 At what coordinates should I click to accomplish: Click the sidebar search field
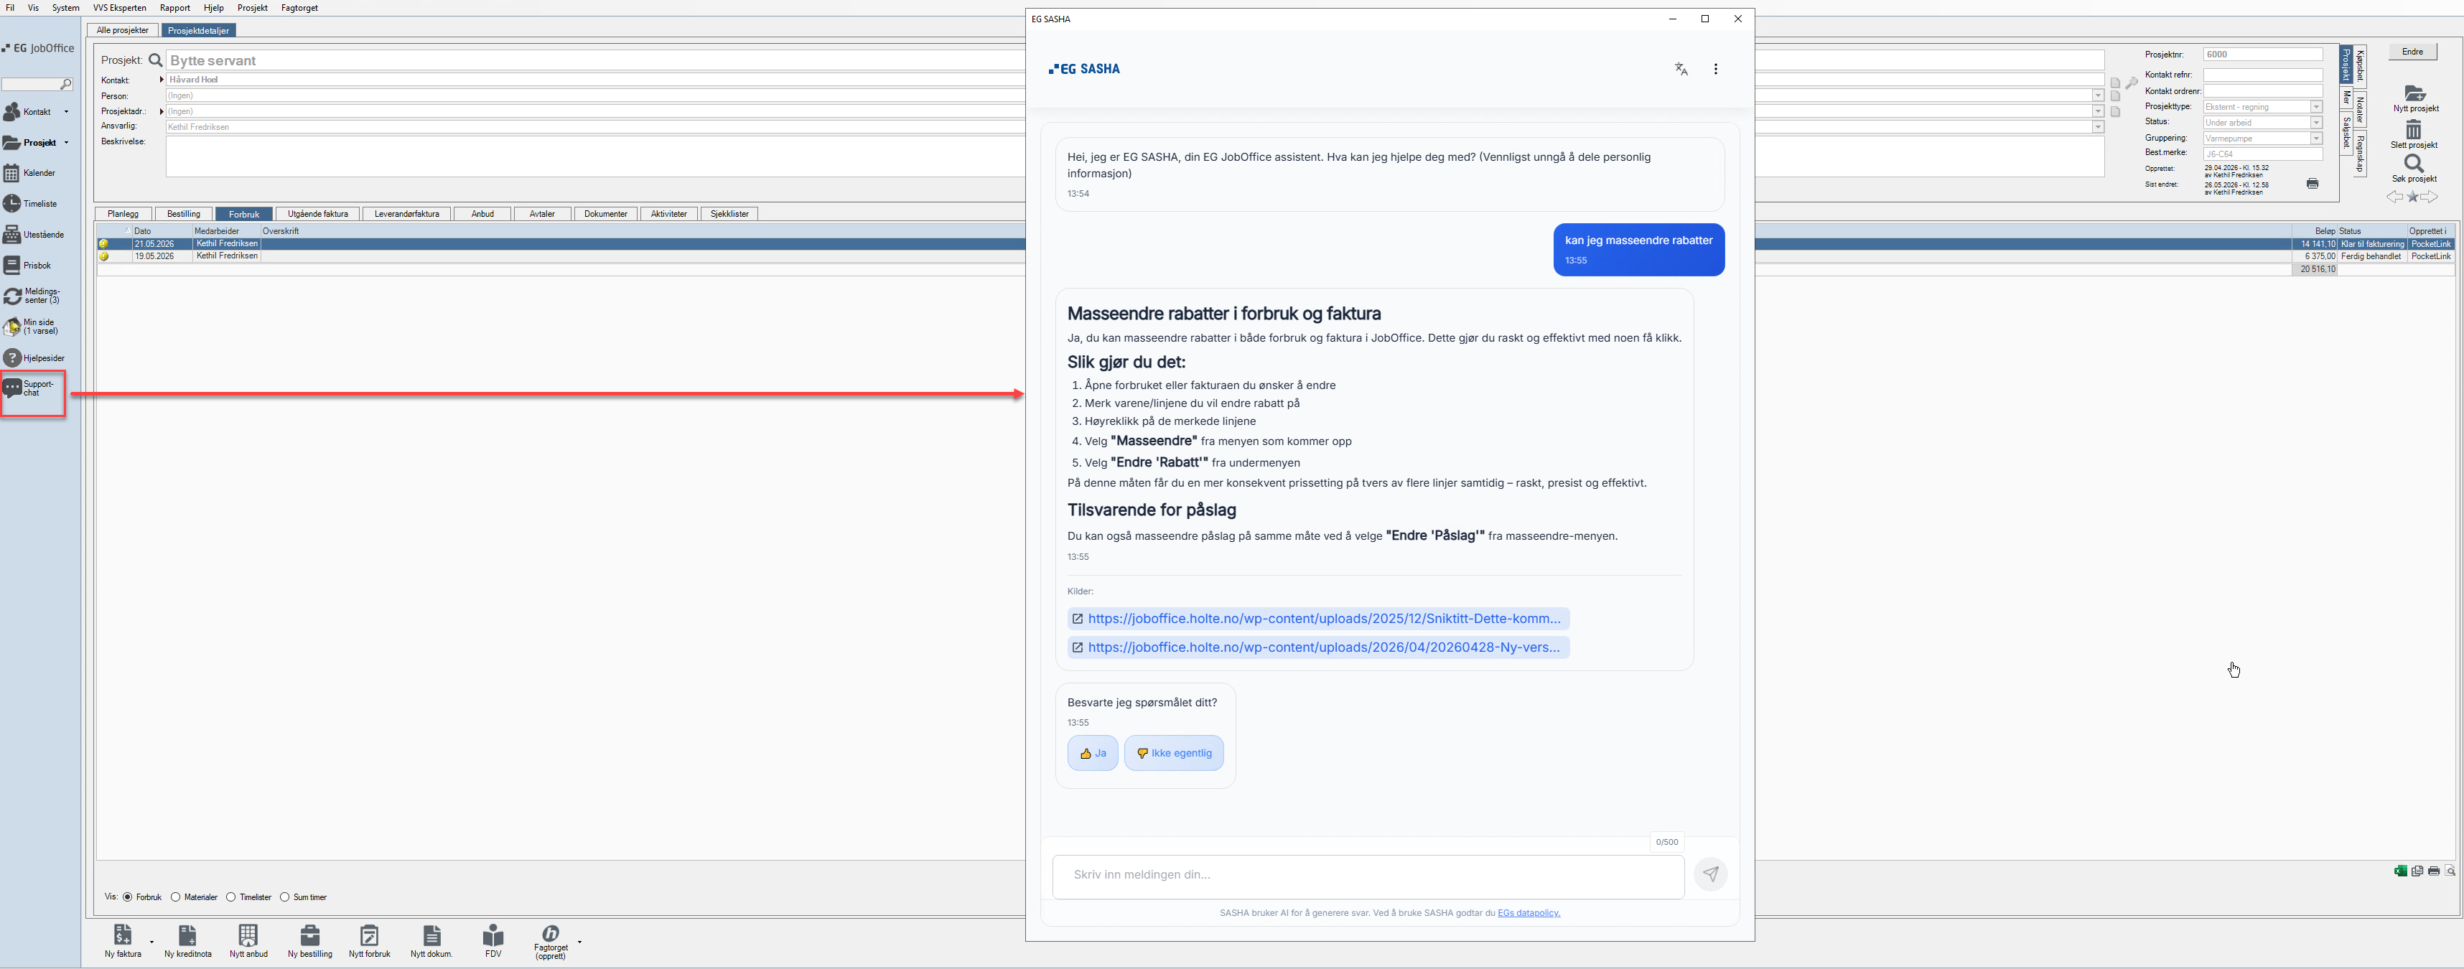37,84
